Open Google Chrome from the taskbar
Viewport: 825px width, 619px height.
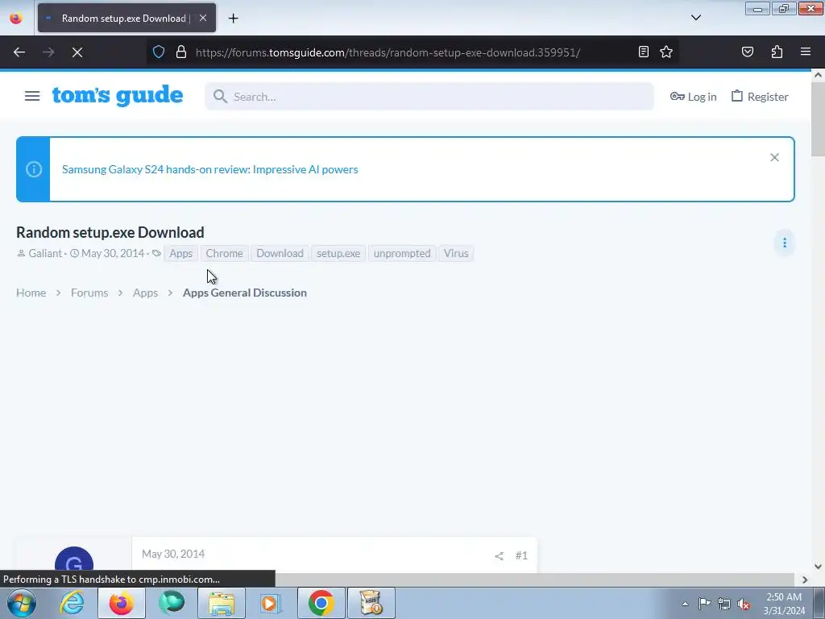[x=321, y=603]
